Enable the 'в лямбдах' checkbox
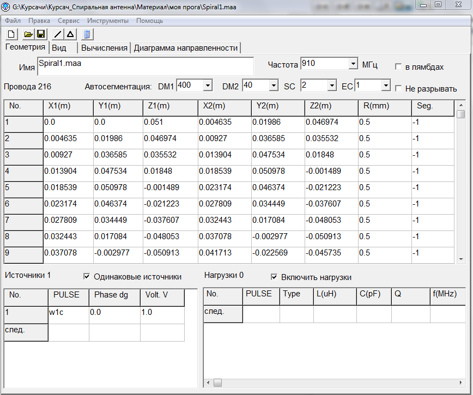 [399, 67]
